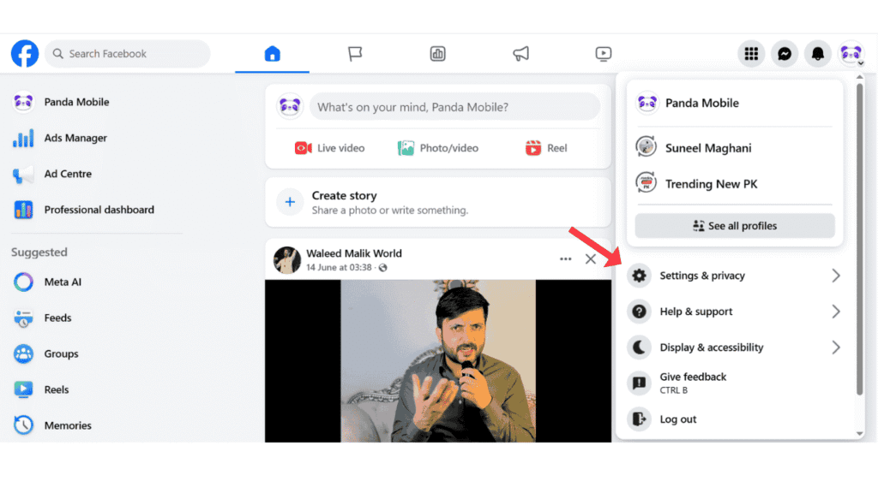Click the Ads Manager bar chart icon
Image resolution: width=878 pixels, height=493 pixels.
tap(23, 138)
